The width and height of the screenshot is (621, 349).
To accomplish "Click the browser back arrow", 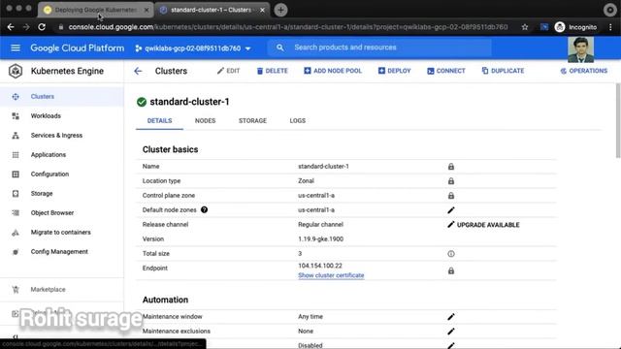I will (11, 27).
